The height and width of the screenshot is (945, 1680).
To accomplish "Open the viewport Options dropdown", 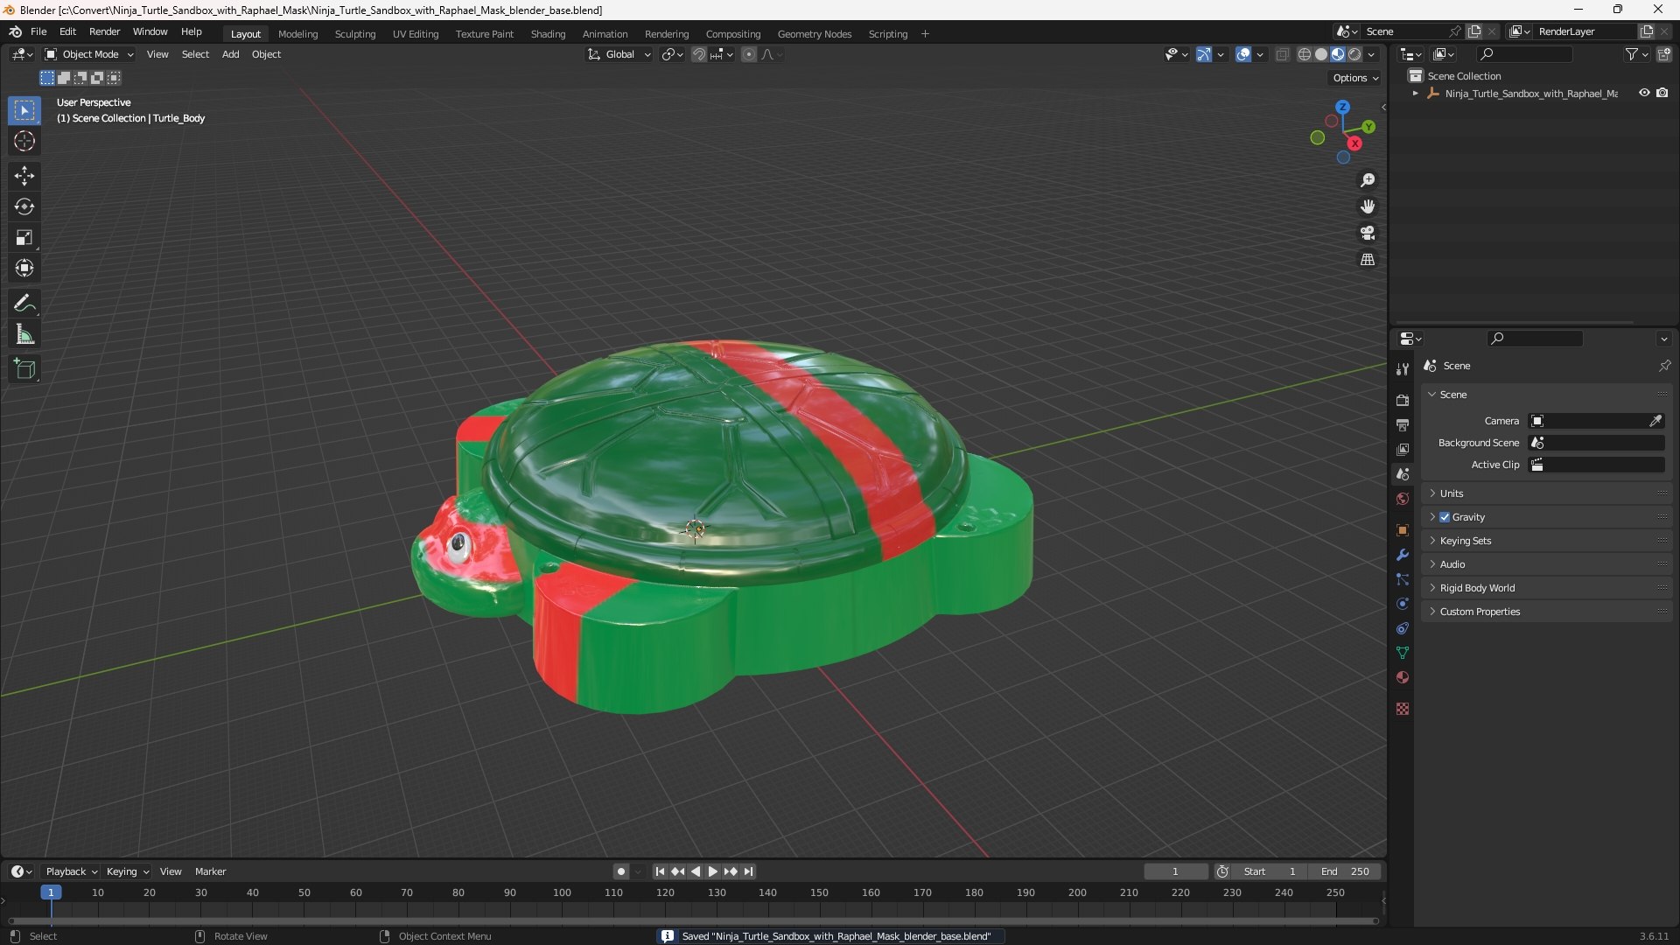I will click(1354, 78).
